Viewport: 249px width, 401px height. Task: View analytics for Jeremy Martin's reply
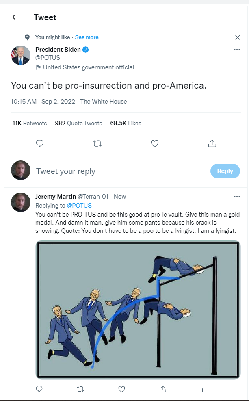coord(204,389)
